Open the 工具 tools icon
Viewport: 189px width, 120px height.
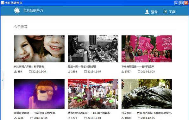[x=165, y=12]
